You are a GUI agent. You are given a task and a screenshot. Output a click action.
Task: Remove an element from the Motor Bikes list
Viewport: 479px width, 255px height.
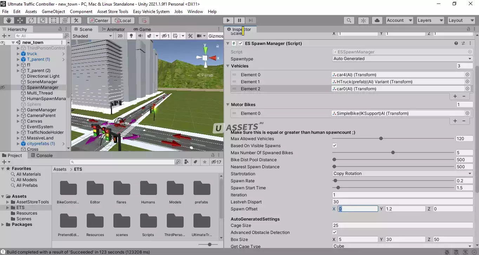tap(464, 120)
